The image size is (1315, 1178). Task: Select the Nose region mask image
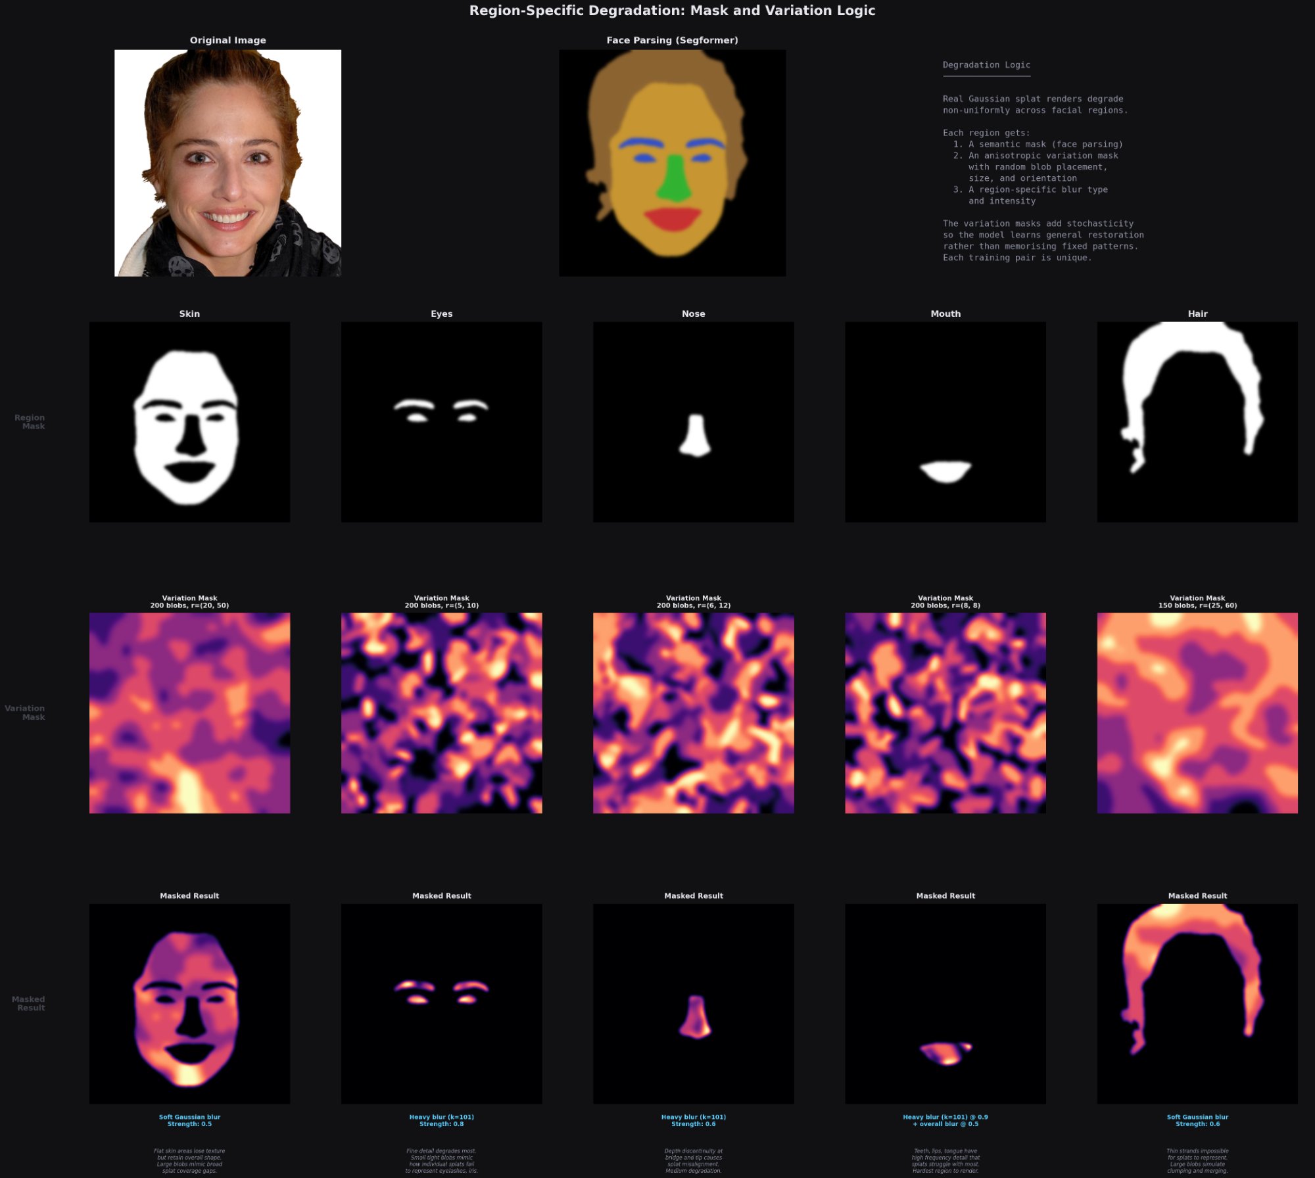[x=693, y=422]
